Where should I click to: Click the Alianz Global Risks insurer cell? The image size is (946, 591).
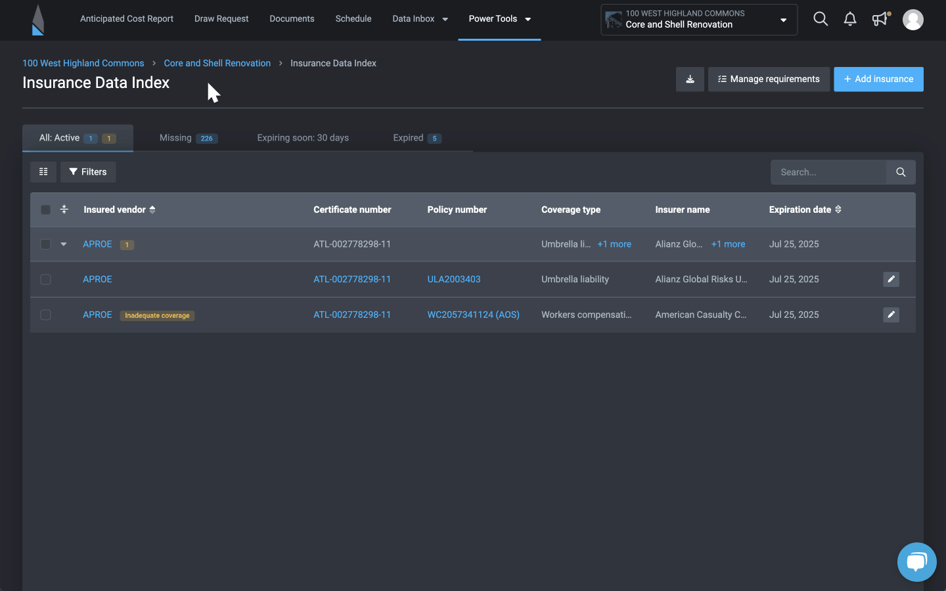point(701,279)
